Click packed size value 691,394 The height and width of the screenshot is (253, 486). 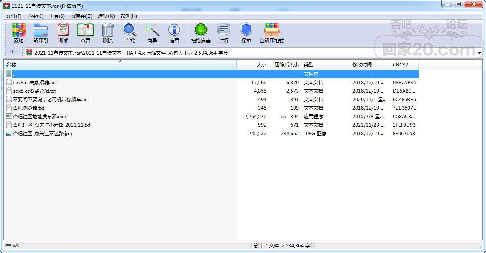pos(290,116)
